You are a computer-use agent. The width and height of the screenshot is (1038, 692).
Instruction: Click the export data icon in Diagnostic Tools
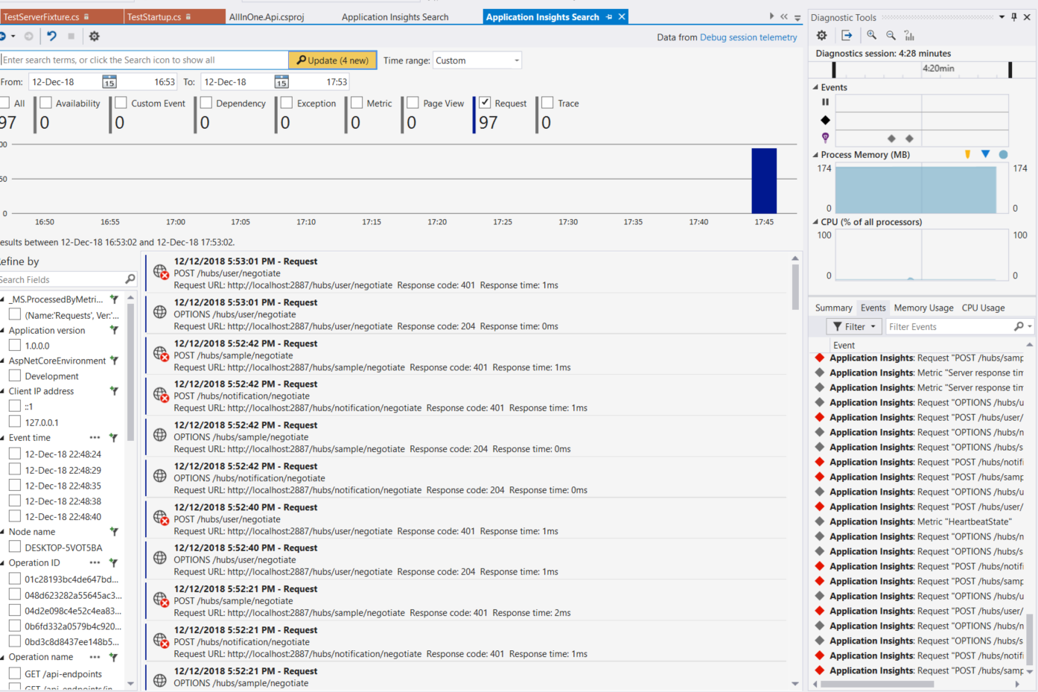coord(847,35)
